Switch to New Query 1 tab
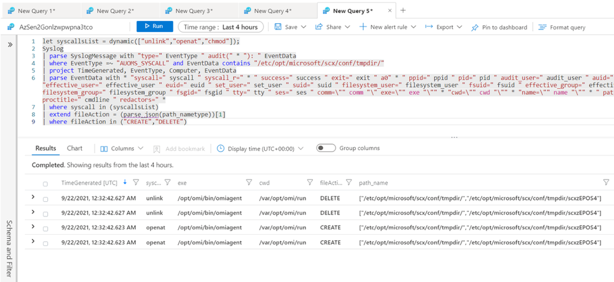Viewport: 614px width, 282px height. pyautogui.click(x=36, y=11)
